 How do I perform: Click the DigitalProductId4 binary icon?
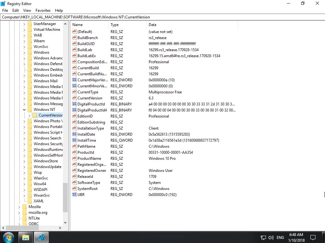(x=74, y=110)
